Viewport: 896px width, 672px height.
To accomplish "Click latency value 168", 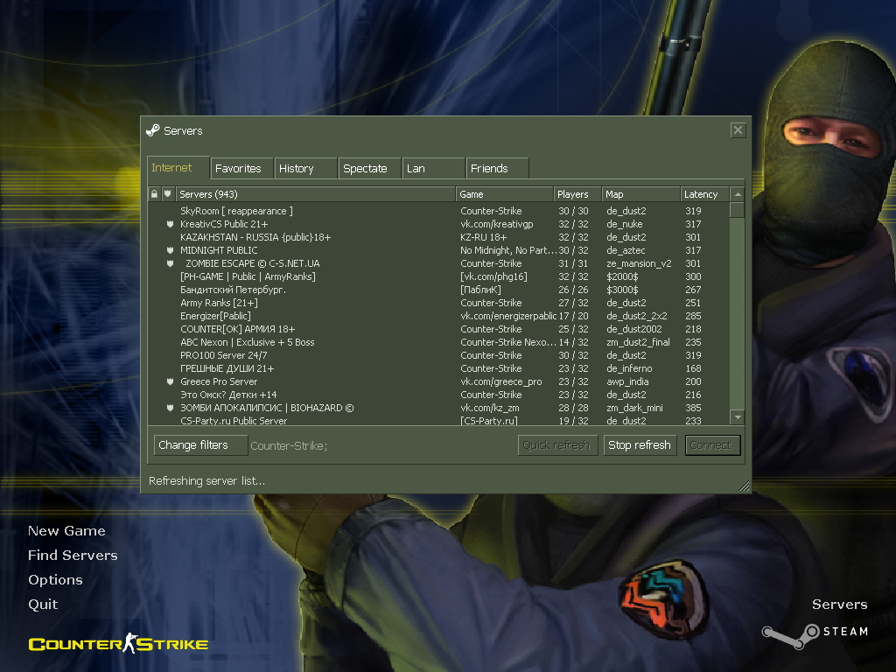I will click(x=693, y=368).
